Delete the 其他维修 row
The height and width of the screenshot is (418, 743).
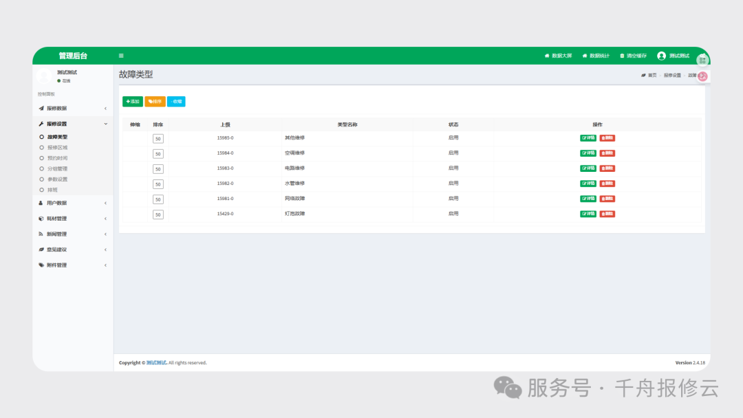coord(607,137)
